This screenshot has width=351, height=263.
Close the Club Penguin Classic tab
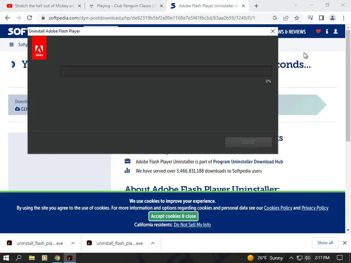tap(161, 6)
